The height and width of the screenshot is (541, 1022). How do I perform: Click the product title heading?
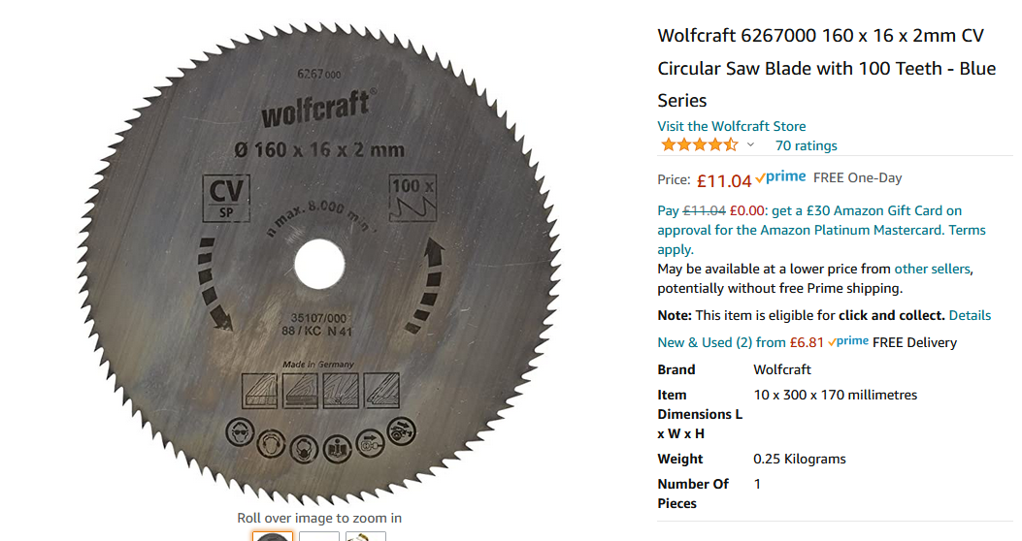tap(827, 68)
